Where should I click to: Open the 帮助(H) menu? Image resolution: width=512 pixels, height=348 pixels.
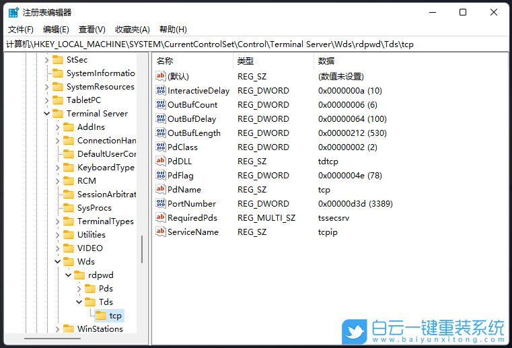click(x=173, y=30)
